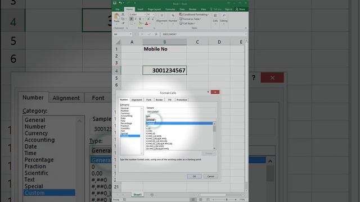Click the New Sheet plus icon
360x202 pixels.
coord(152,195)
